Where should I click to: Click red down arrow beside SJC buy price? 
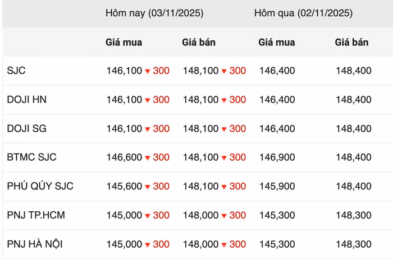(148, 72)
